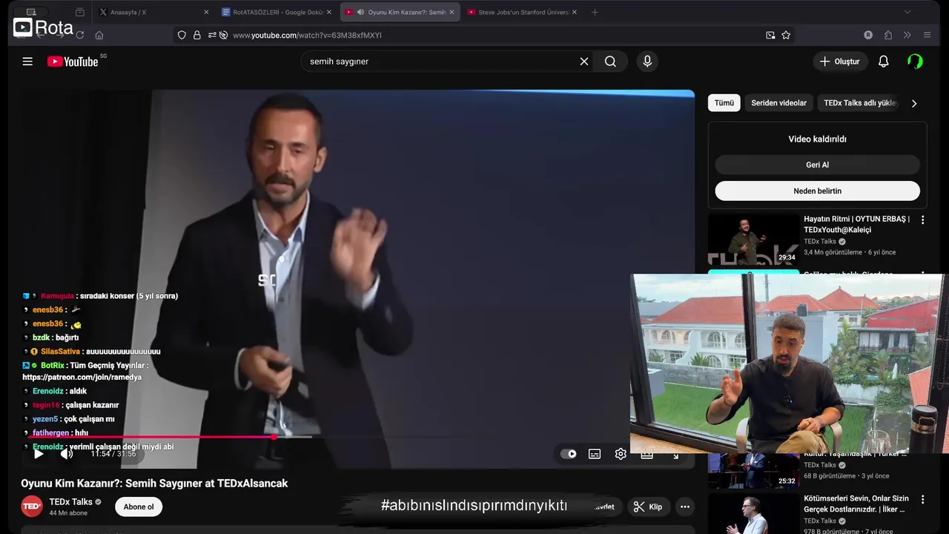Select TEDx Talks adlı yükleyen chip
Image resolution: width=949 pixels, height=534 pixels.
pyautogui.click(x=860, y=103)
